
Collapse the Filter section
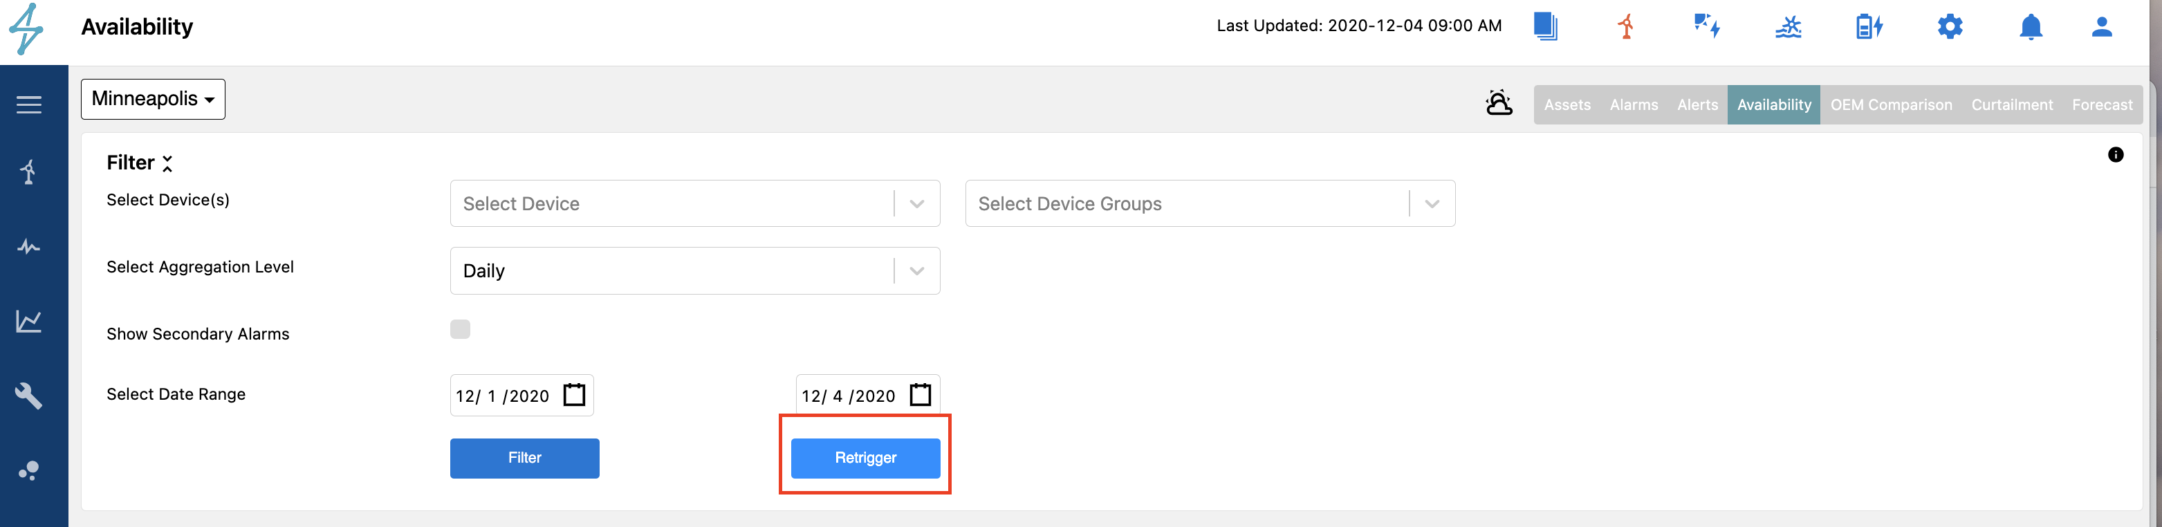(x=168, y=163)
